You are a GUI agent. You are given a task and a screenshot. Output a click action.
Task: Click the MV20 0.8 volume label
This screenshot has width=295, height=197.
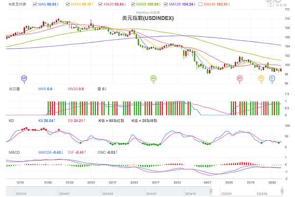[76, 89]
